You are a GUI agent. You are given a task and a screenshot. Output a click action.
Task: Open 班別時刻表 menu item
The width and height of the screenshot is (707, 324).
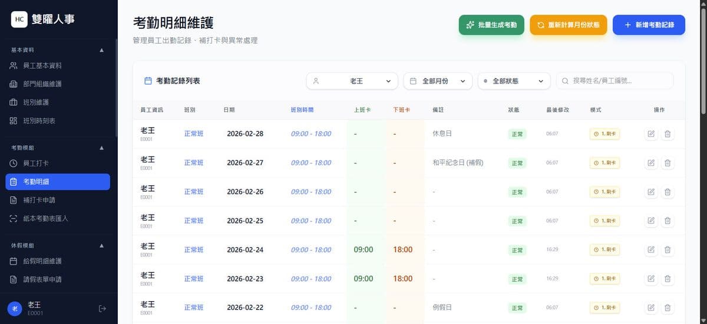point(58,121)
